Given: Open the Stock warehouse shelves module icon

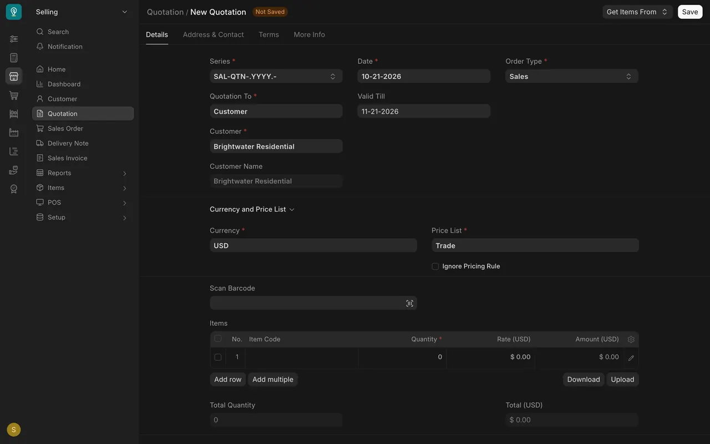Looking at the screenshot, I should (x=14, y=114).
